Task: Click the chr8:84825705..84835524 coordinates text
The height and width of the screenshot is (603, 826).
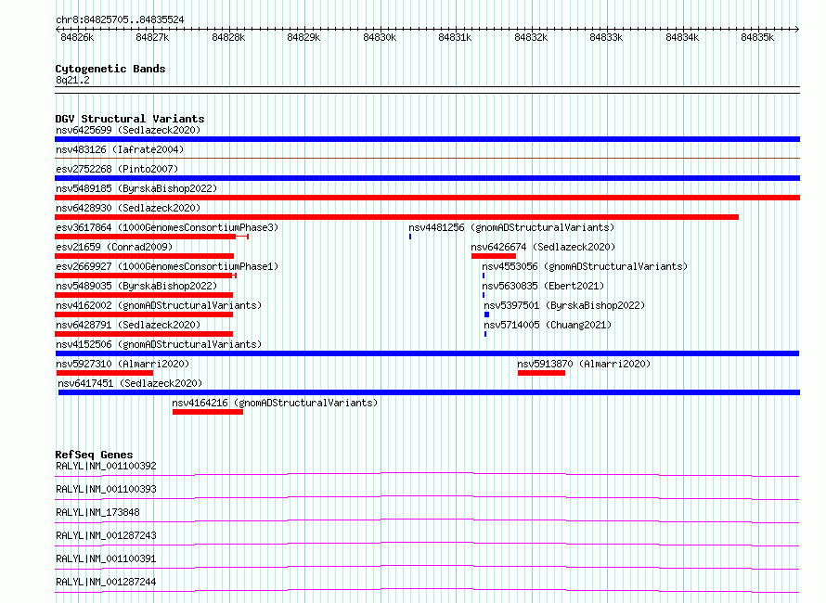Action: click(120, 20)
